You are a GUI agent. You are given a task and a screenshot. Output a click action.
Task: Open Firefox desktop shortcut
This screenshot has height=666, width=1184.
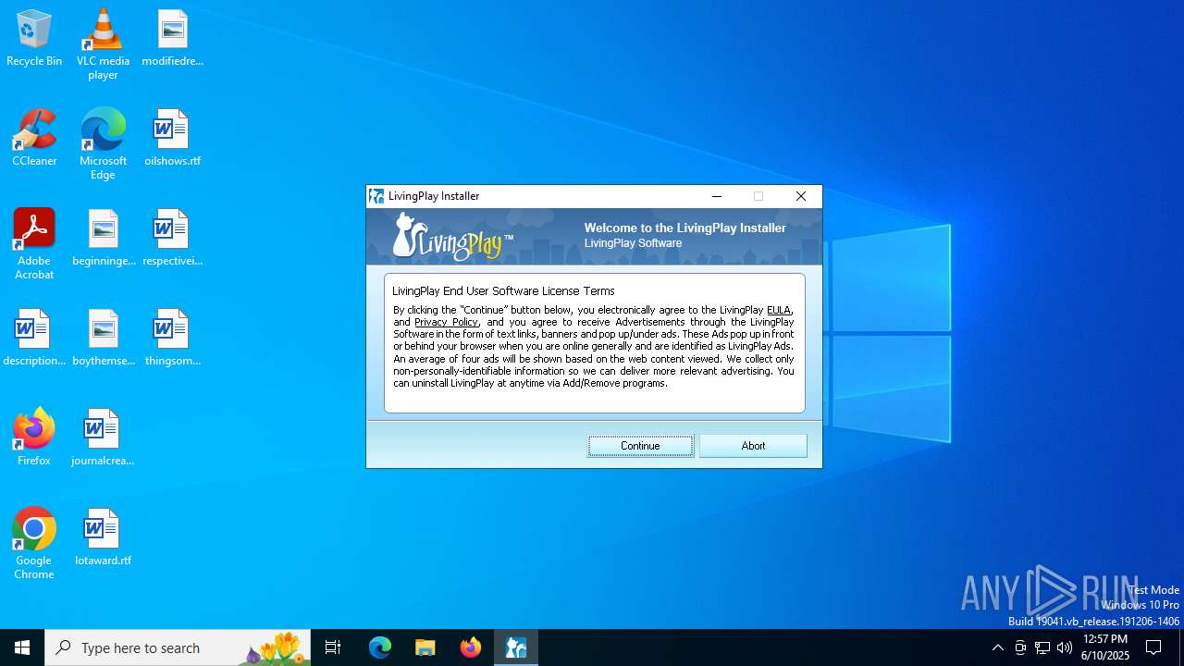(34, 437)
